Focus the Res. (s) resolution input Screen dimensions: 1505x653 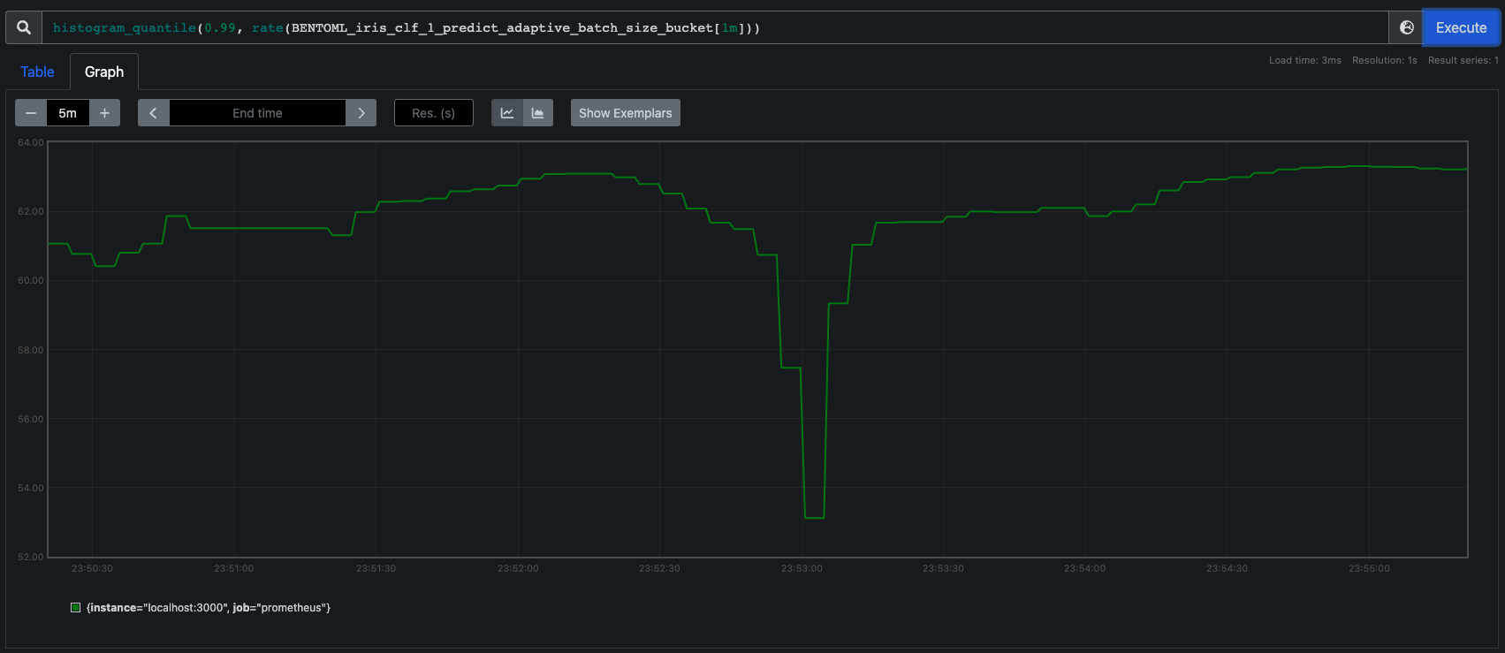(x=433, y=113)
